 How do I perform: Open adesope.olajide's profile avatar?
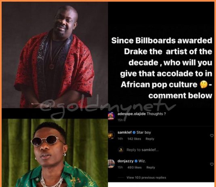pos(111,117)
